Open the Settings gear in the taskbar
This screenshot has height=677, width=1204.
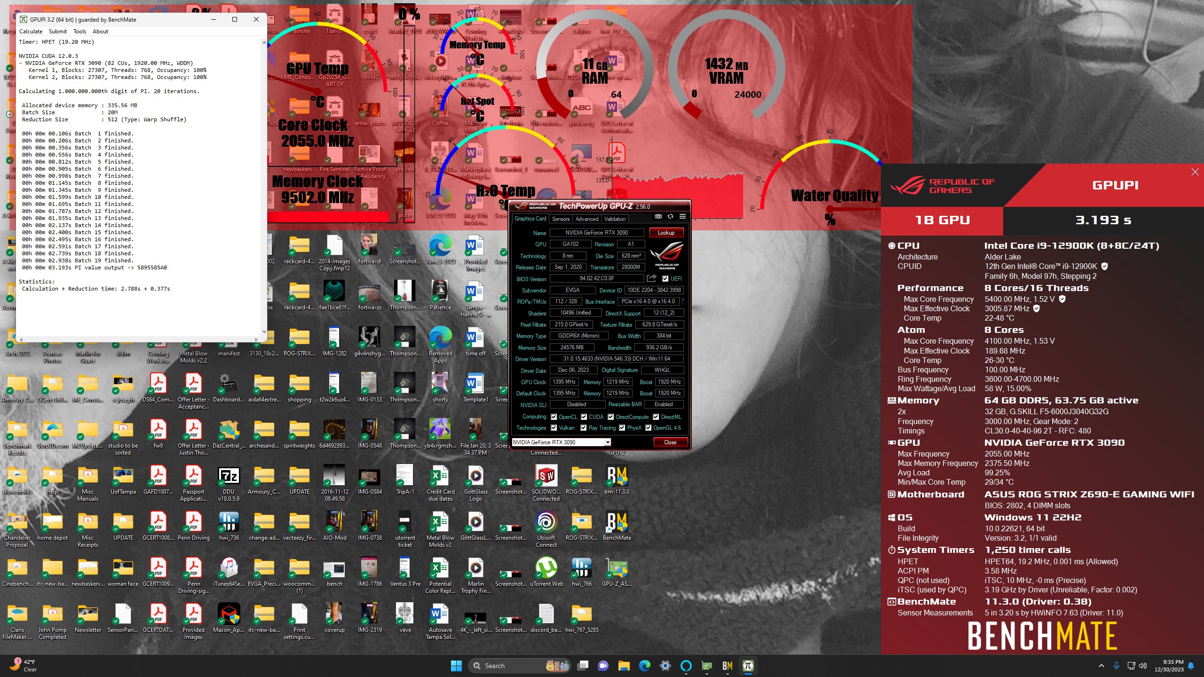665,665
